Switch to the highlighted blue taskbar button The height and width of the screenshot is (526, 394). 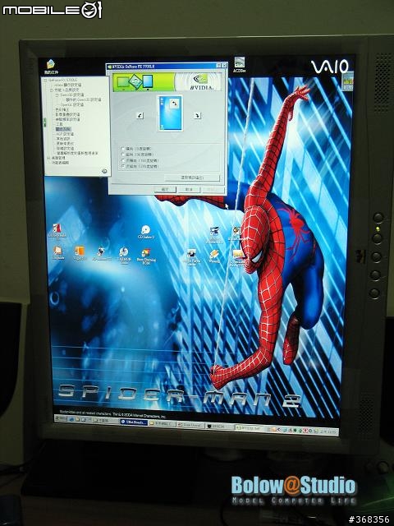pos(134,422)
